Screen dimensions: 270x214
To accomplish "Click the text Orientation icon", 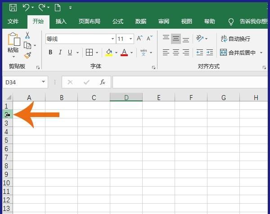I will (200, 39).
